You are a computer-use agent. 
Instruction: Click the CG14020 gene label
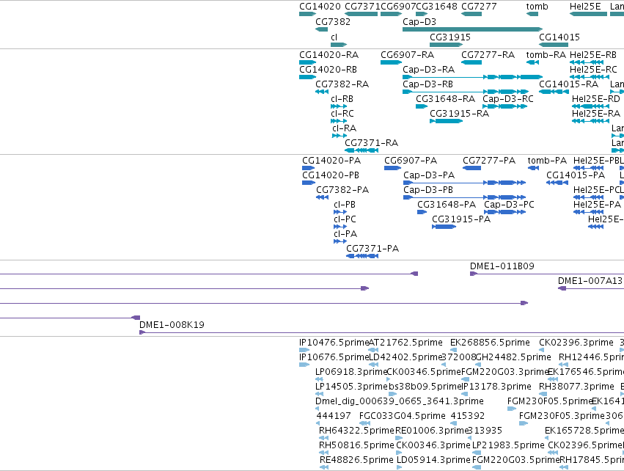click(x=320, y=7)
